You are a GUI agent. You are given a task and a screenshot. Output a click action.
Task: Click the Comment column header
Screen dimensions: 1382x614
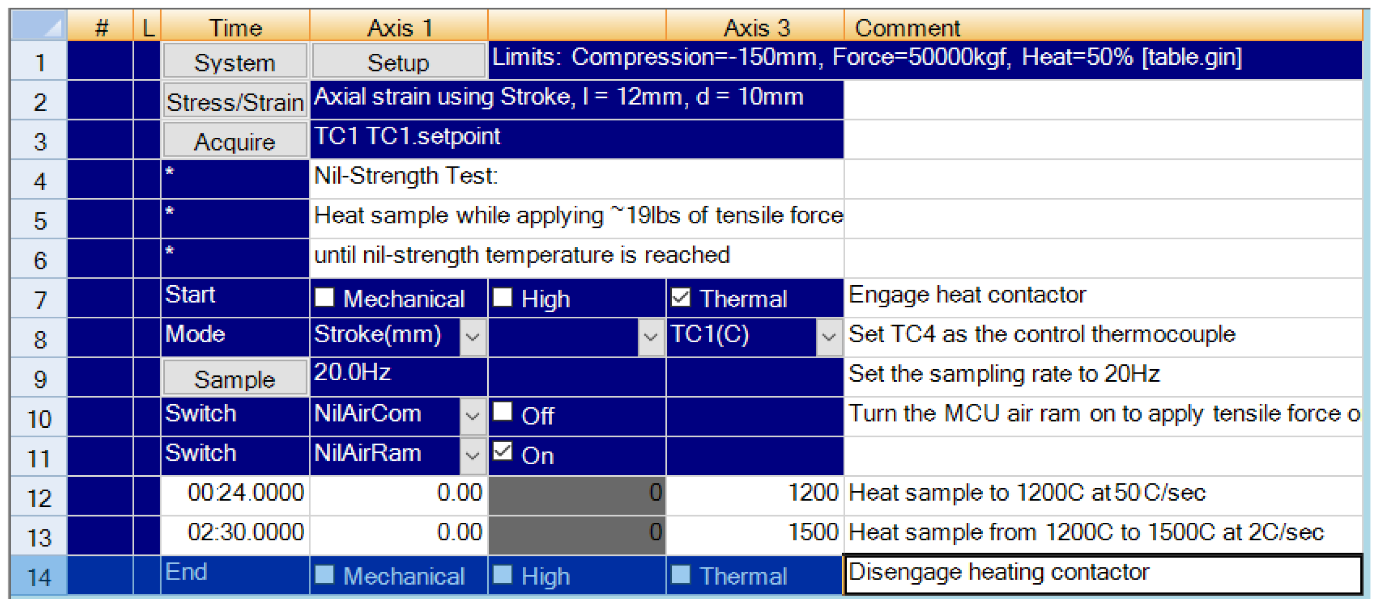908,27
